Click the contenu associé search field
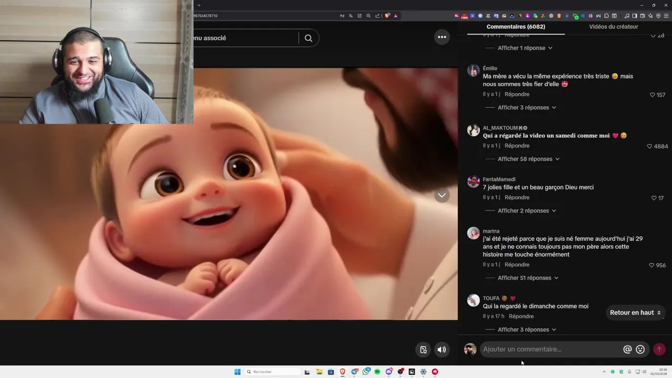672x378 pixels. click(x=246, y=38)
